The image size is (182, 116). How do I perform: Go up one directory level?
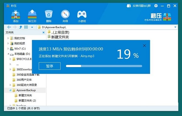point(21,27)
